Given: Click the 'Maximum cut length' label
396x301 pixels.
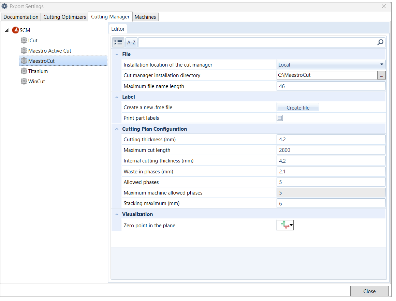Looking at the screenshot, I should [x=147, y=150].
